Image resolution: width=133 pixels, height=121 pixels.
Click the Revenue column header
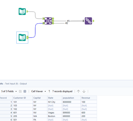tap(89, 98)
